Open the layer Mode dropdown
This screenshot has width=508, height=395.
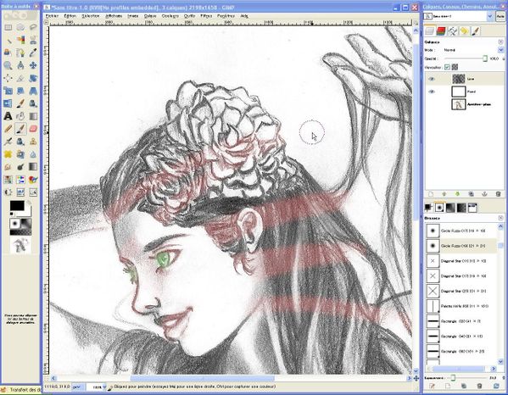point(501,50)
